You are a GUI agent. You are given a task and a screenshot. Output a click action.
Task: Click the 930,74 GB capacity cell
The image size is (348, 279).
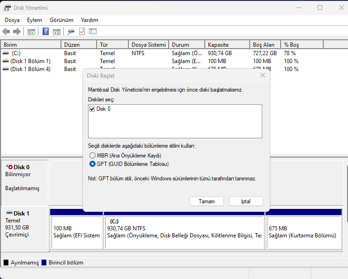[x=220, y=53]
